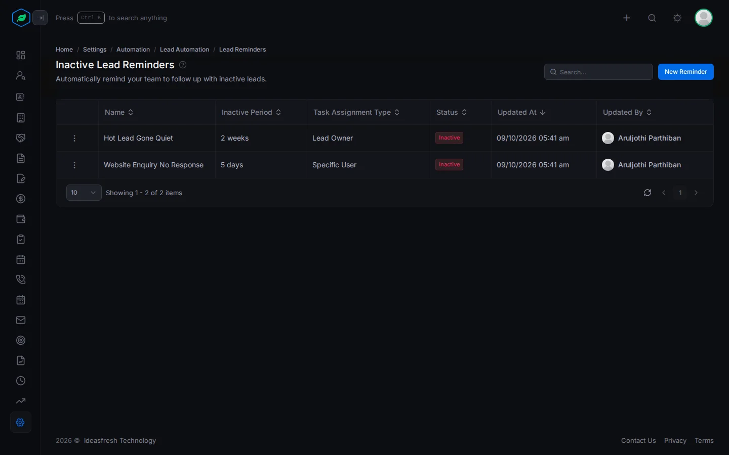729x455 pixels.
Task: Open the clipboard check icon in sidebar
Action: coord(21,239)
